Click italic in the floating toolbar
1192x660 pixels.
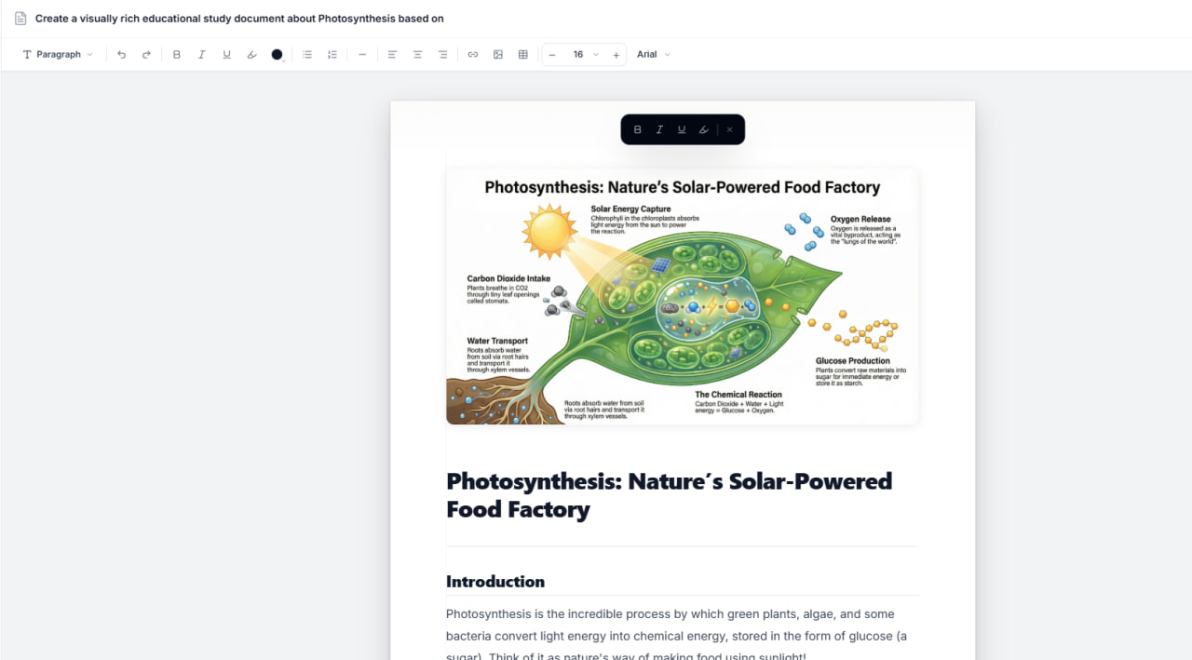click(659, 129)
